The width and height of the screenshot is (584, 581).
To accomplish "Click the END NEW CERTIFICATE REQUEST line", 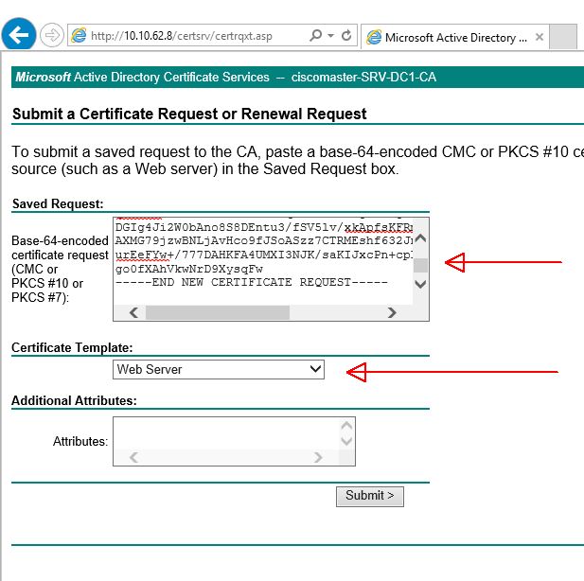I will [x=252, y=282].
